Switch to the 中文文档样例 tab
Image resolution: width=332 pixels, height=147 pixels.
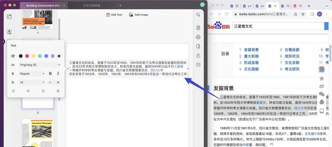click(92, 6)
